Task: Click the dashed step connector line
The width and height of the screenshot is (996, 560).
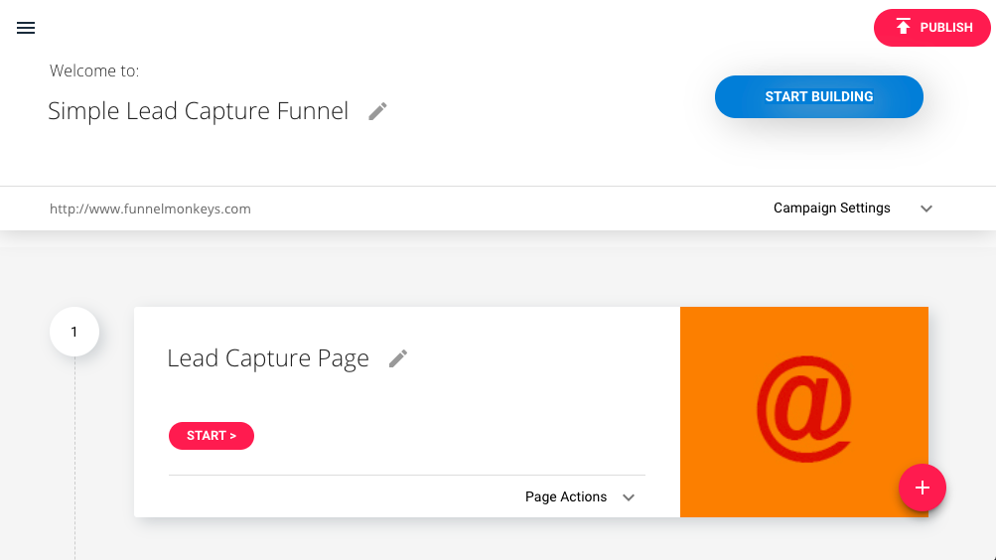Action: (74, 457)
